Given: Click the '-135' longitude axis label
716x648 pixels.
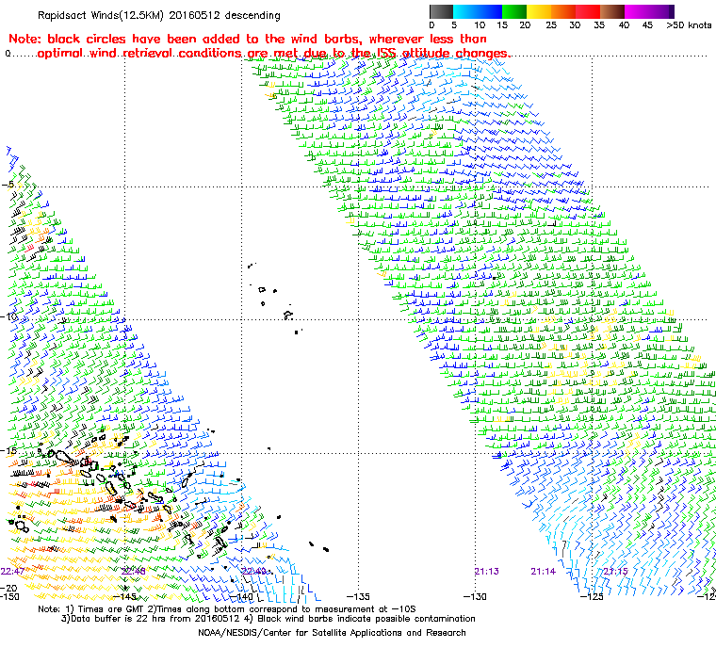Looking at the screenshot, I should coord(358,596).
